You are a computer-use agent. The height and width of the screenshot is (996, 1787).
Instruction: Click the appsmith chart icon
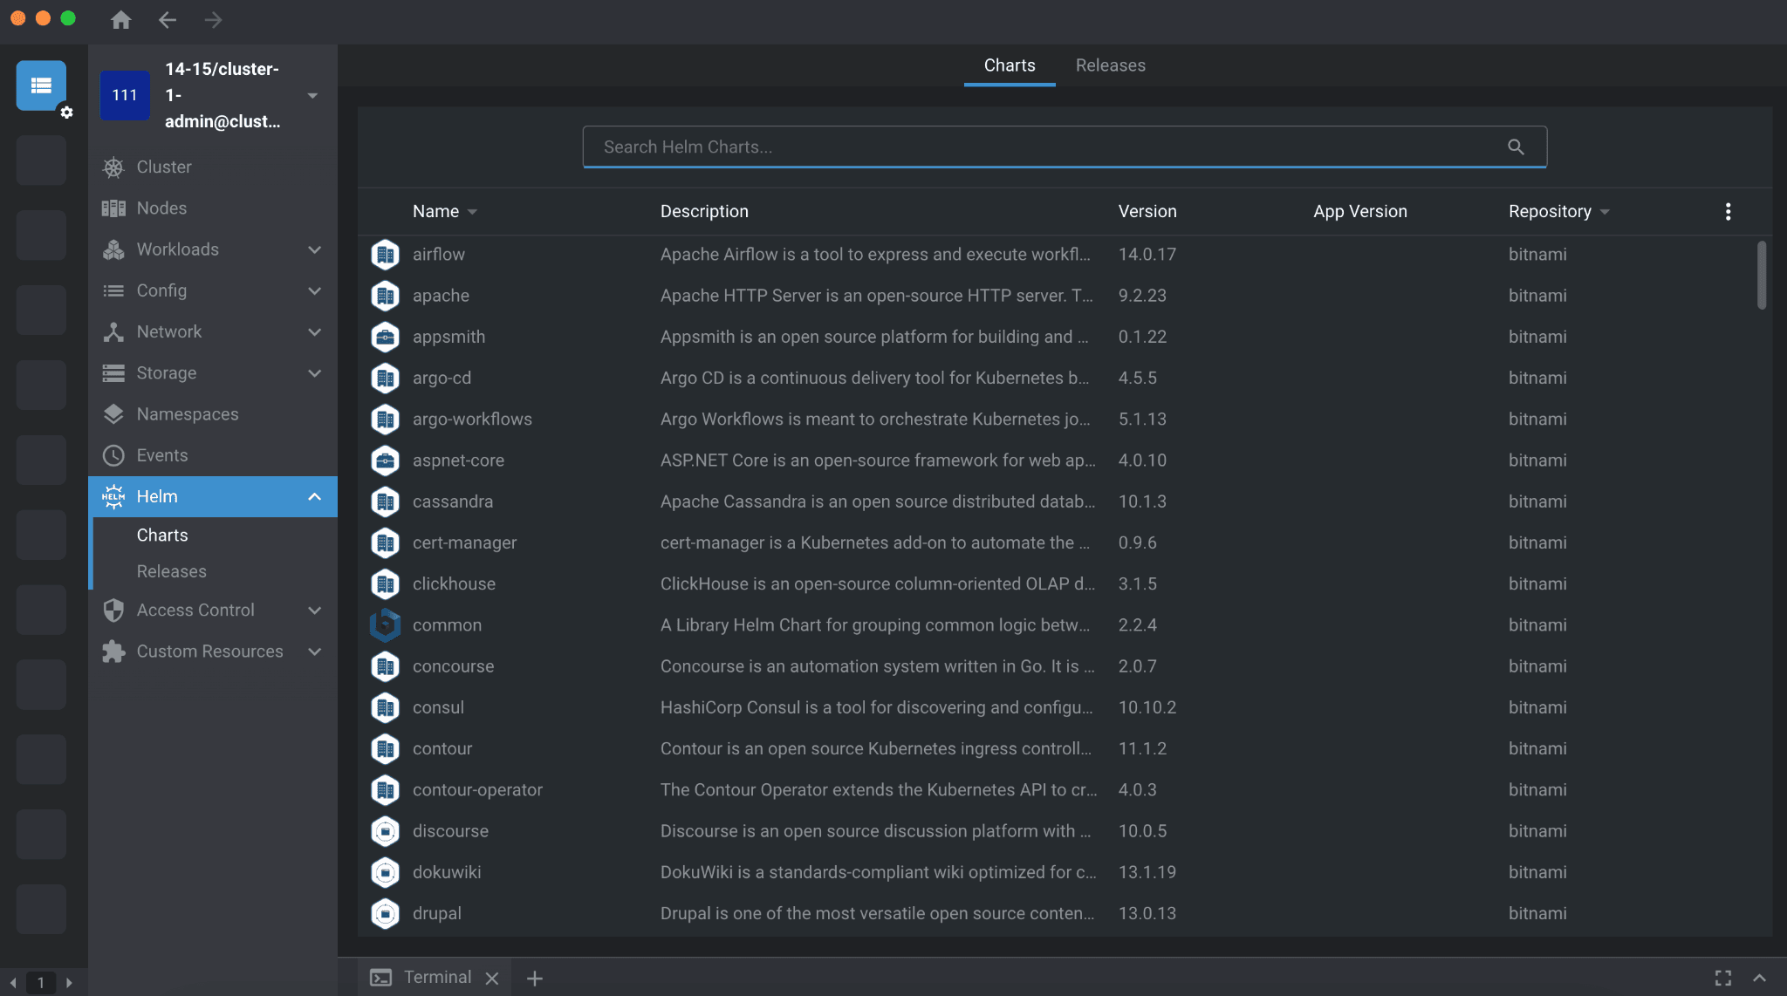click(385, 337)
